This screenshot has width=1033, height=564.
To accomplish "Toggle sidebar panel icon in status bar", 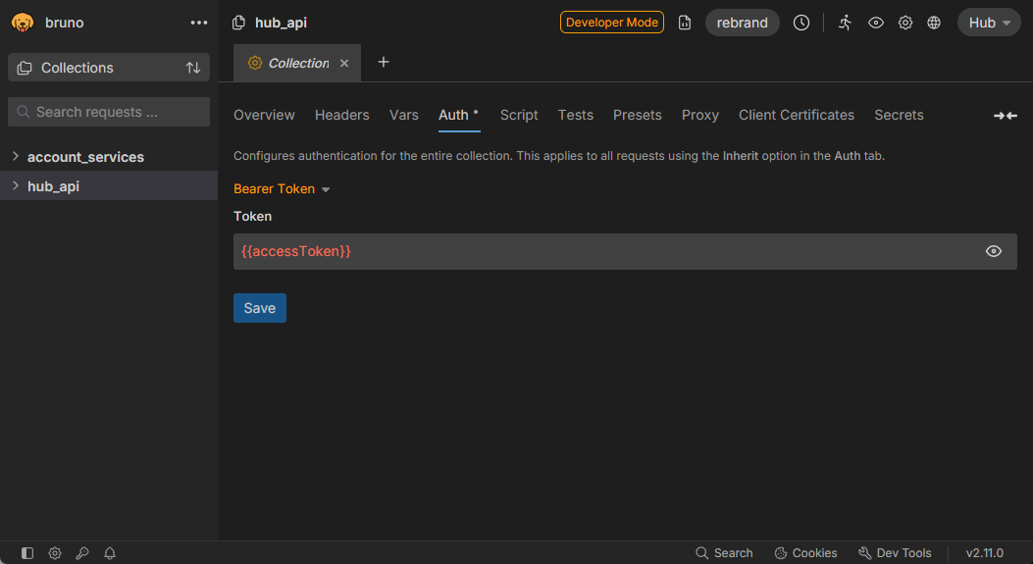I will pos(27,553).
